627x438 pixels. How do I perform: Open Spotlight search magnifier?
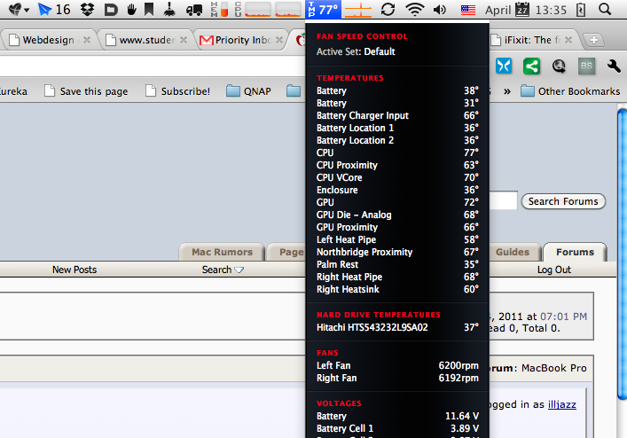pos(605,9)
